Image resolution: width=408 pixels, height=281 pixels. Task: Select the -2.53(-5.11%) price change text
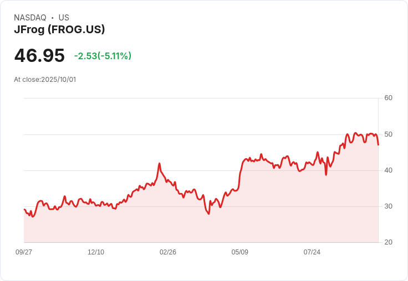(x=103, y=56)
